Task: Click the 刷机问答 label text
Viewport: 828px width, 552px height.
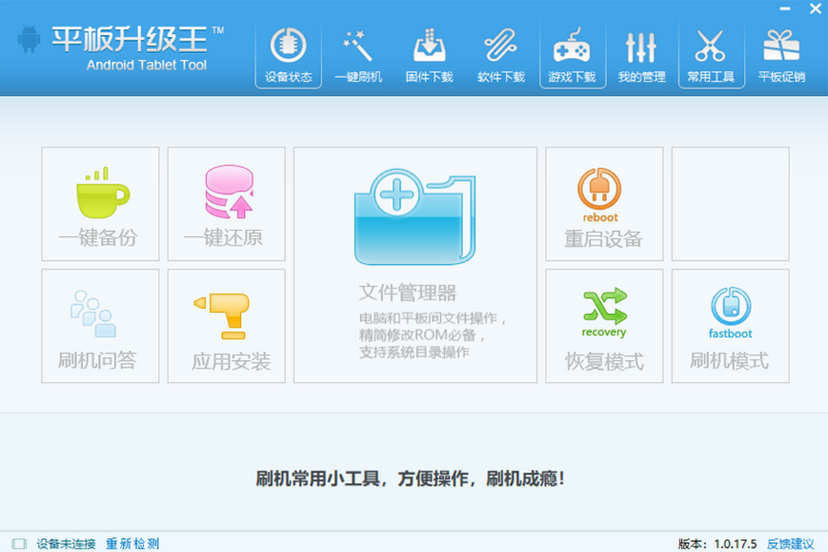Action: tap(98, 360)
